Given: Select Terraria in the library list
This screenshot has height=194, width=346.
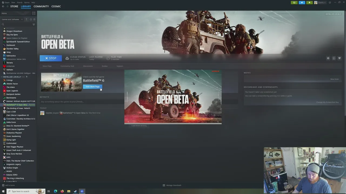Looking at the screenshot, I should point(9,63).
